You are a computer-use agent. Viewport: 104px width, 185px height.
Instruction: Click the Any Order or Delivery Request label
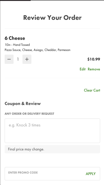coord(29,114)
